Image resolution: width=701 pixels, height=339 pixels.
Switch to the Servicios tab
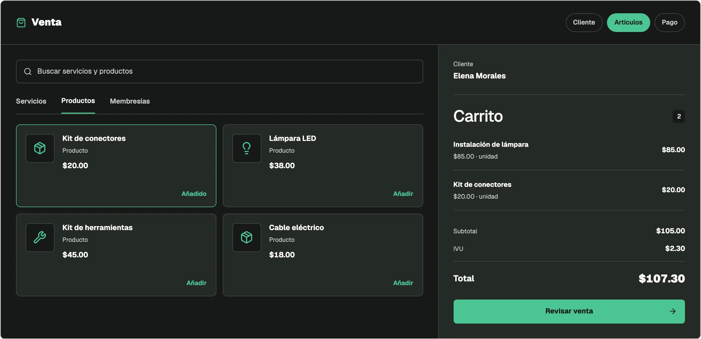coord(31,101)
